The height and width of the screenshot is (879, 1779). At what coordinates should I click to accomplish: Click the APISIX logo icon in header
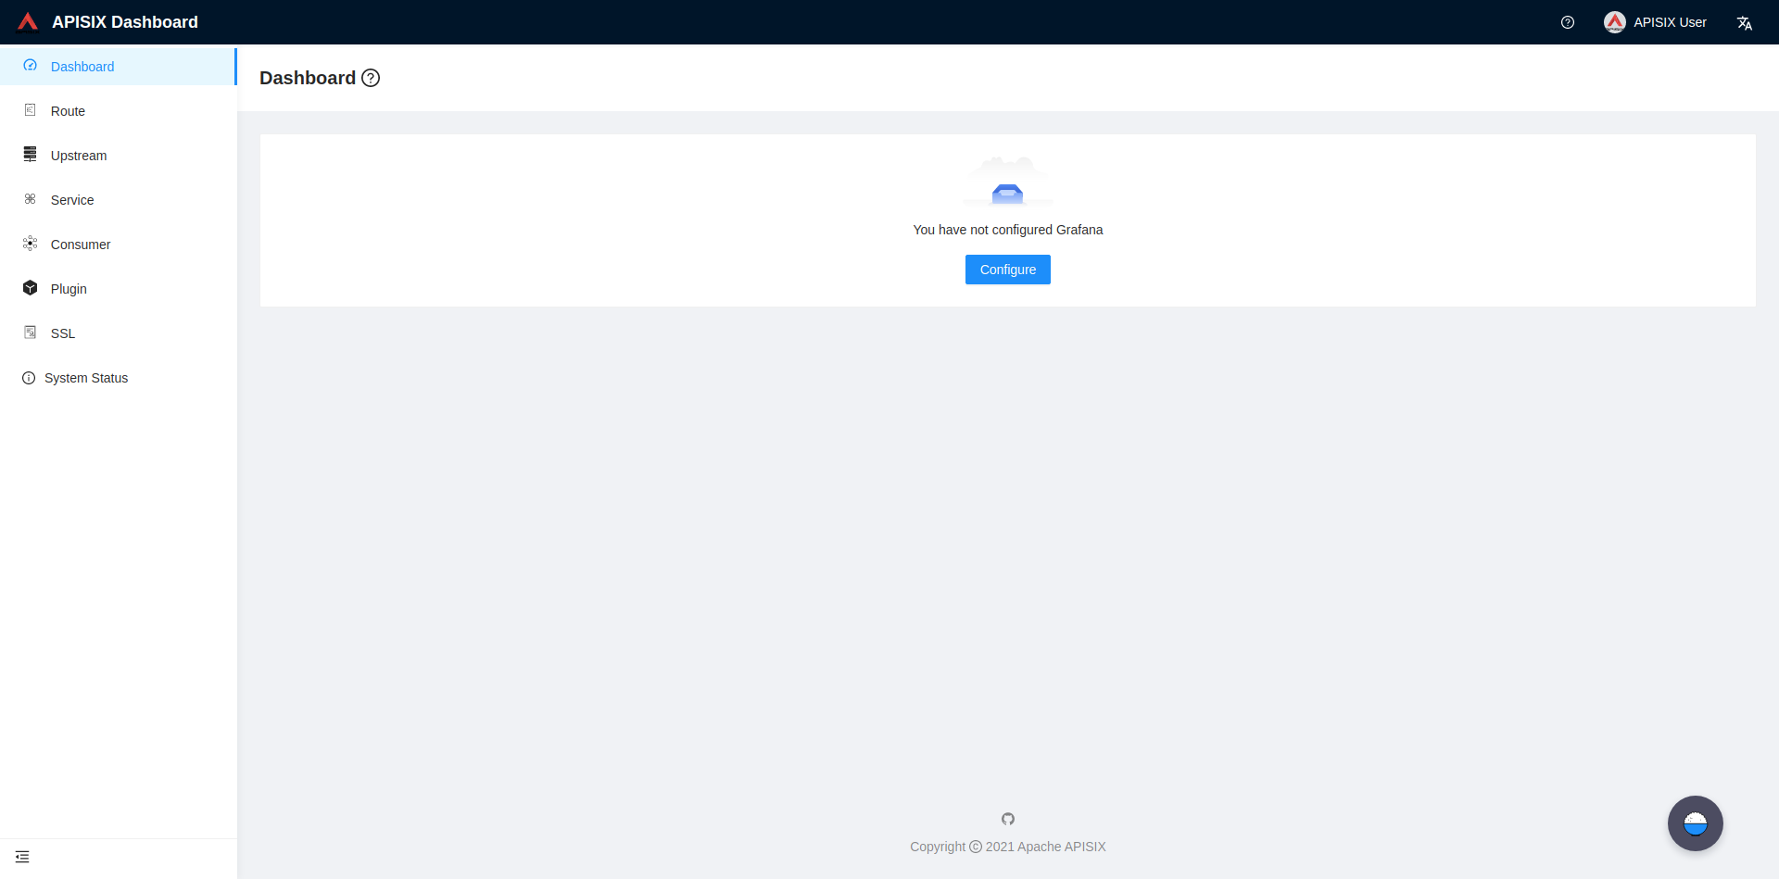[x=28, y=21]
